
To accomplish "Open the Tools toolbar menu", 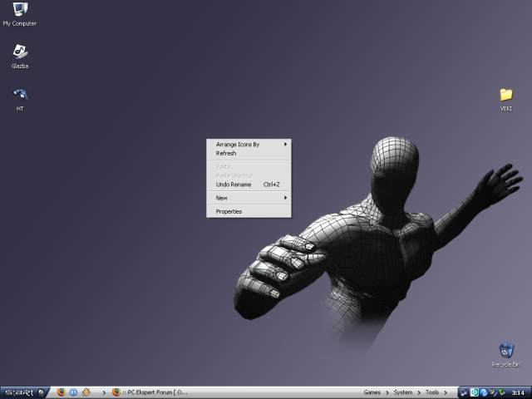I will (432, 392).
